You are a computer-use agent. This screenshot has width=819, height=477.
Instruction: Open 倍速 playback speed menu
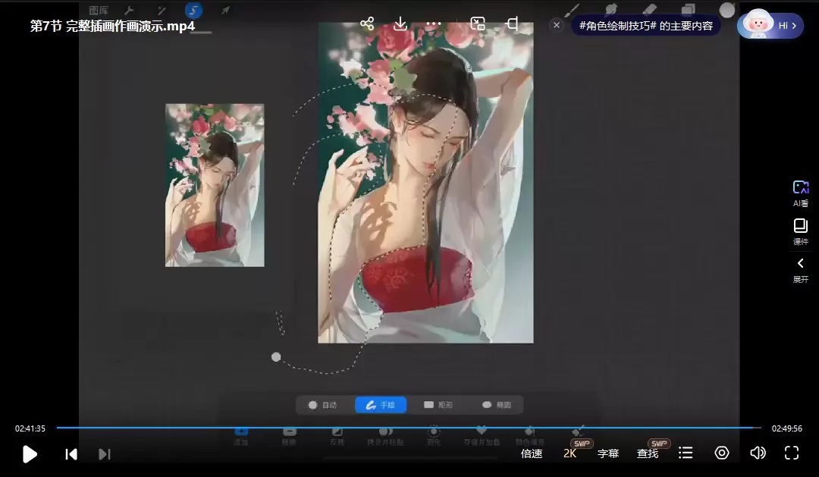532,453
